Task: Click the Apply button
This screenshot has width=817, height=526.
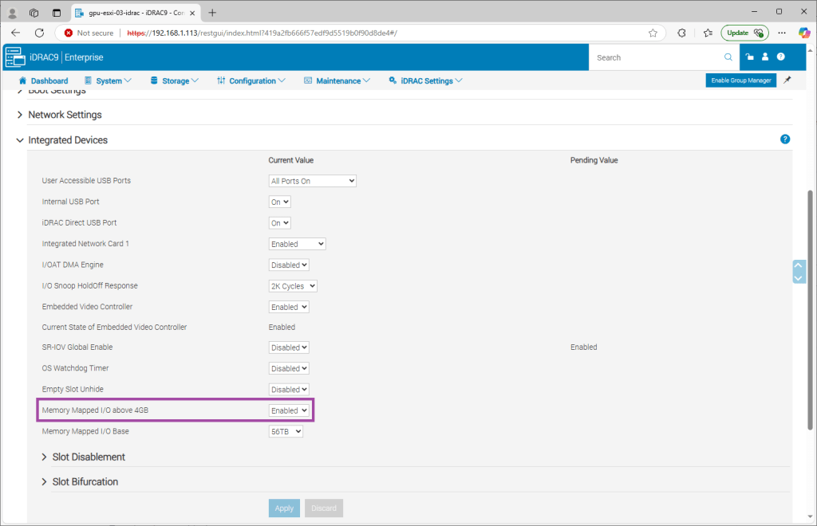Action: (x=284, y=508)
